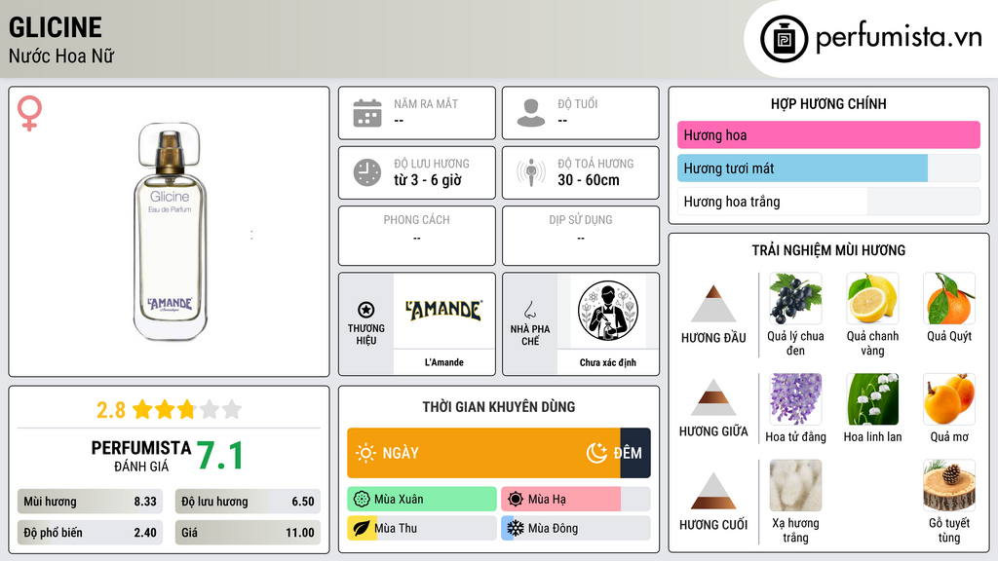Click the spring flower icon for Mùa Xuân
Image resolution: width=998 pixels, height=561 pixels.
(362, 500)
